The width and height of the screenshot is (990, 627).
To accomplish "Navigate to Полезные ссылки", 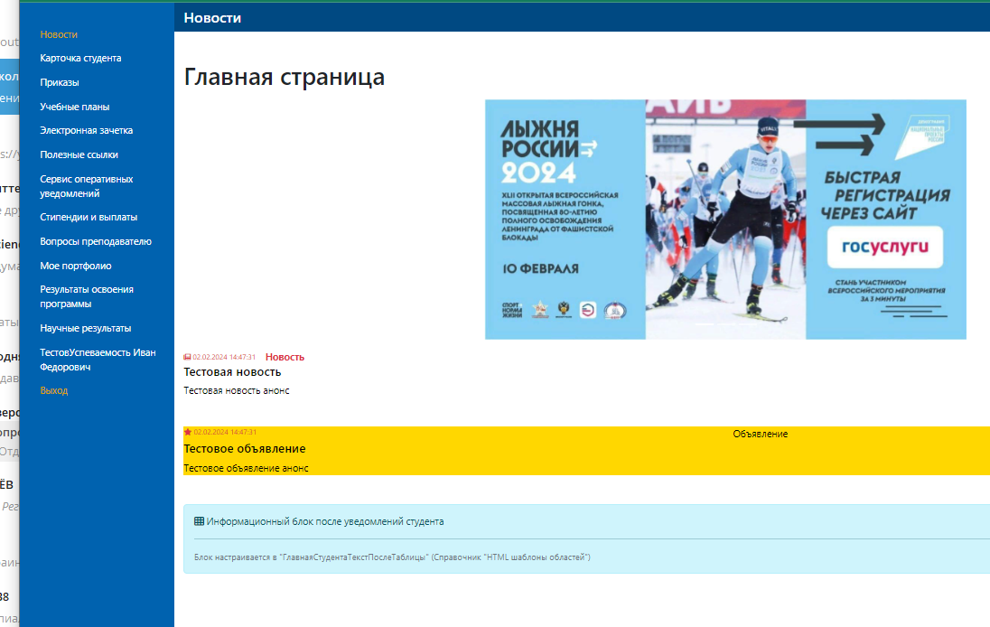I will point(79,154).
